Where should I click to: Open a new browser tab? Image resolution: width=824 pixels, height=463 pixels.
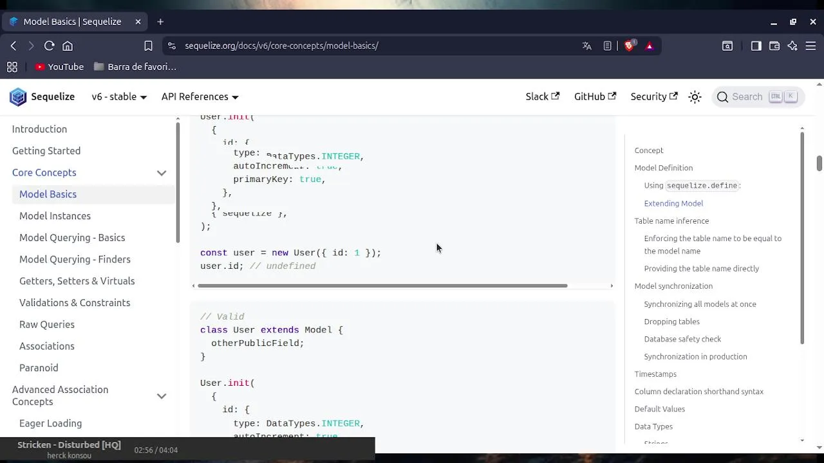[x=160, y=21]
